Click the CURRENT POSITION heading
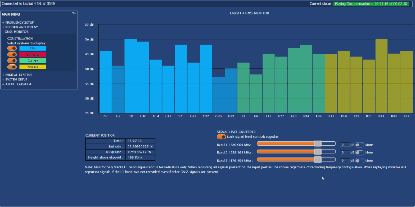415x207 pixels. point(100,136)
